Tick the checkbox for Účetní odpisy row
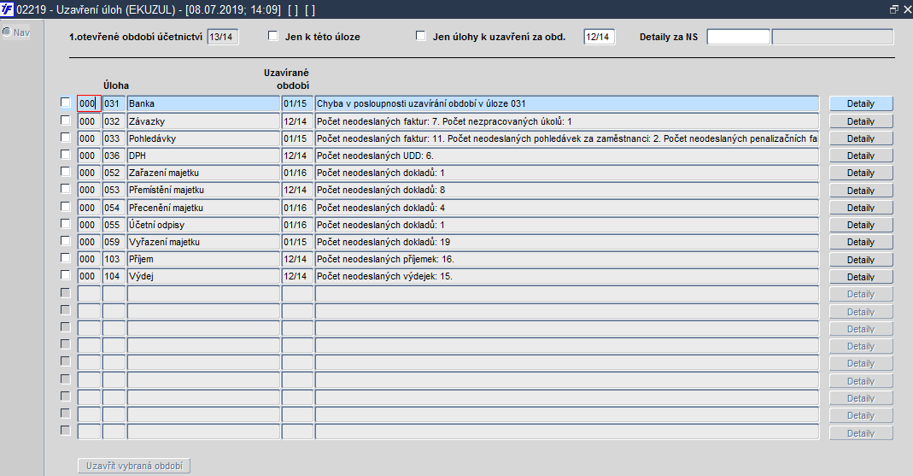Image resolution: width=913 pixels, height=476 pixels. pyautogui.click(x=65, y=224)
